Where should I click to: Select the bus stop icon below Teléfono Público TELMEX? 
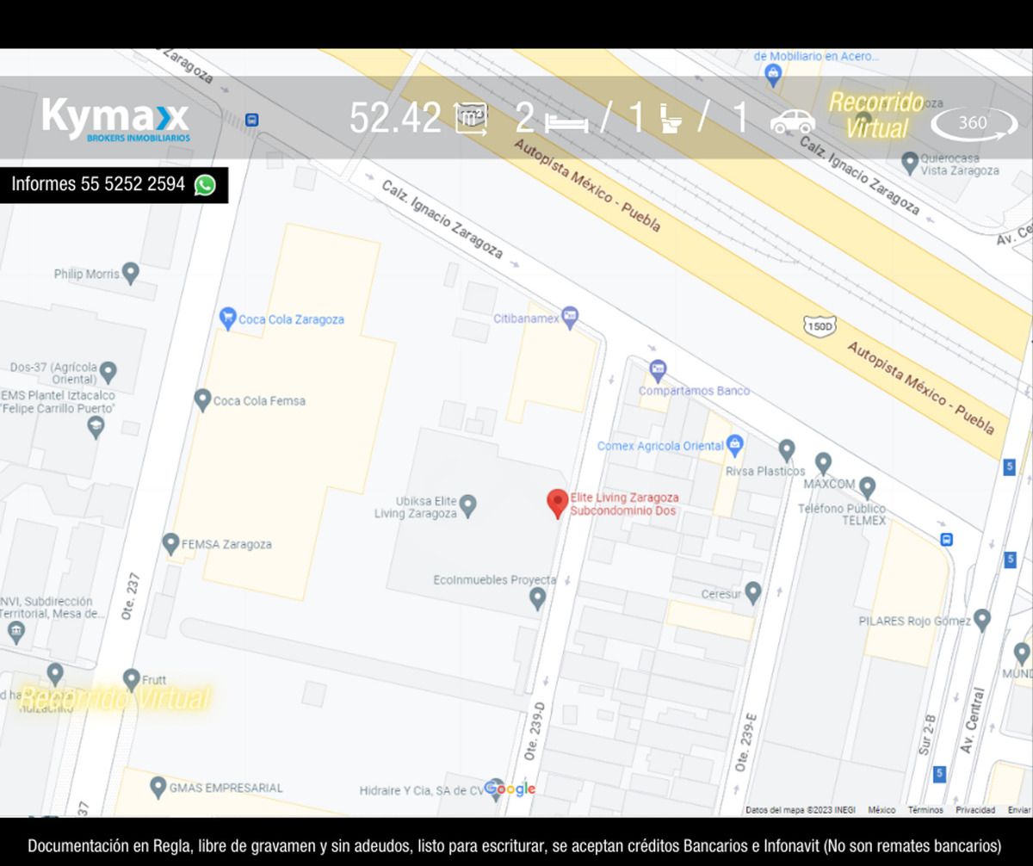point(947,540)
